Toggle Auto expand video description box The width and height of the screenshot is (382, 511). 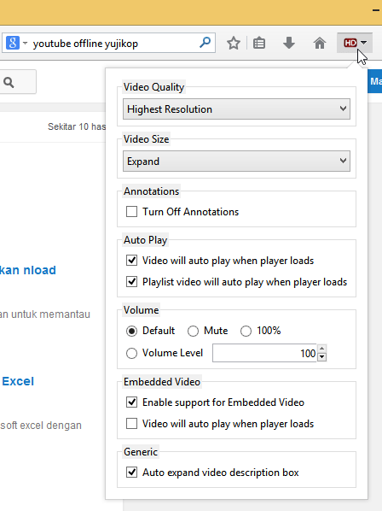(x=131, y=473)
